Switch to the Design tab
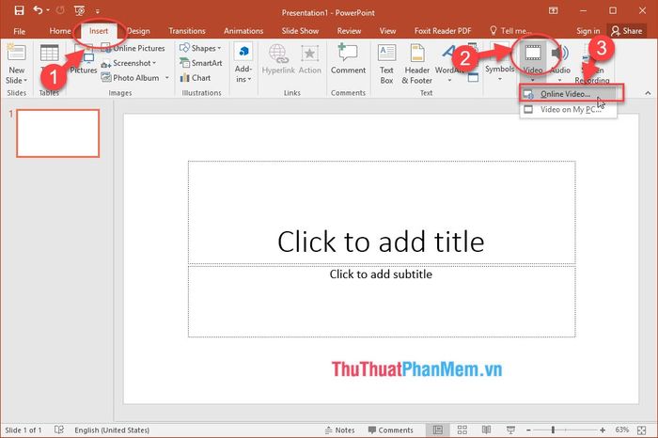Screen dimensions: 658x438 138,31
